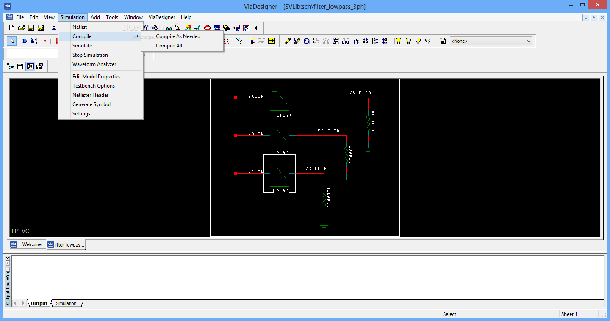Click the VB_FLTR net label

coord(328,131)
